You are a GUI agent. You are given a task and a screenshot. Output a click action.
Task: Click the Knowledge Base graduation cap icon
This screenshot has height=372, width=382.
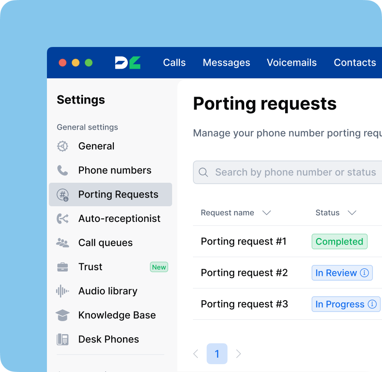click(x=63, y=315)
